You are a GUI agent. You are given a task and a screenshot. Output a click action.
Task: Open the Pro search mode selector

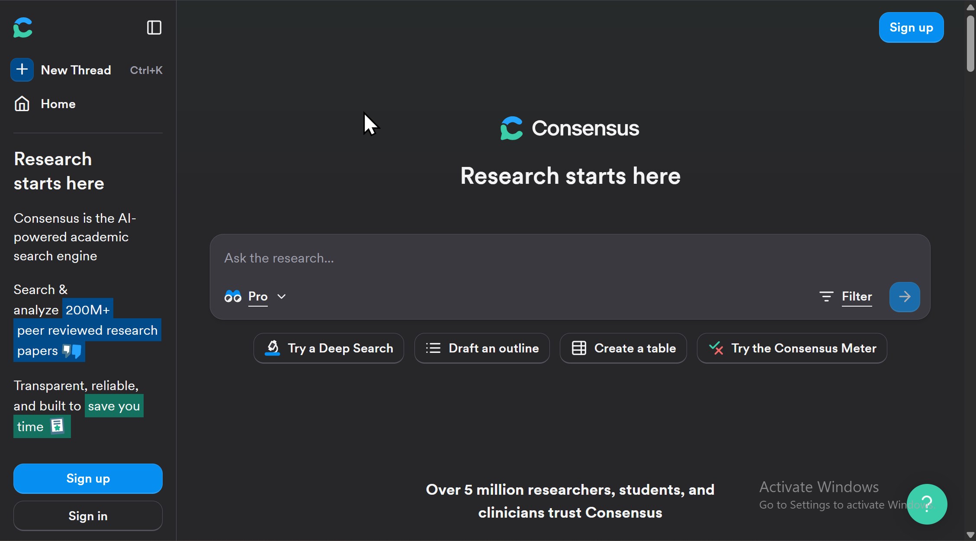[x=255, y=297]
